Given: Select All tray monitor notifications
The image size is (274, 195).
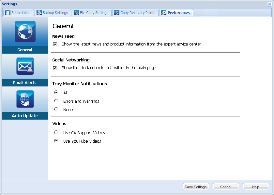Looking at the screenshot, I should point(56,92).
